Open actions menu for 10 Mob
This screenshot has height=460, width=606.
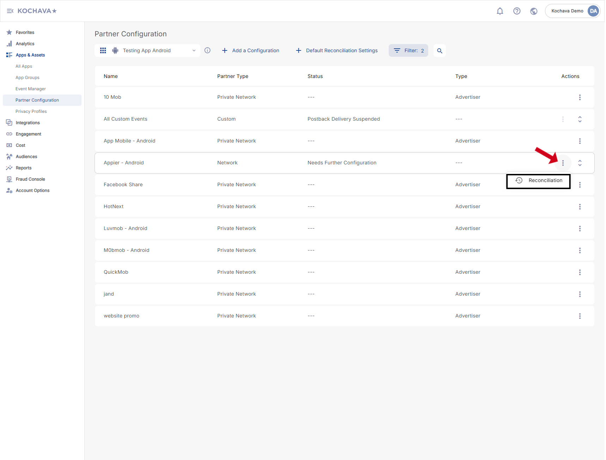point(579,97)
